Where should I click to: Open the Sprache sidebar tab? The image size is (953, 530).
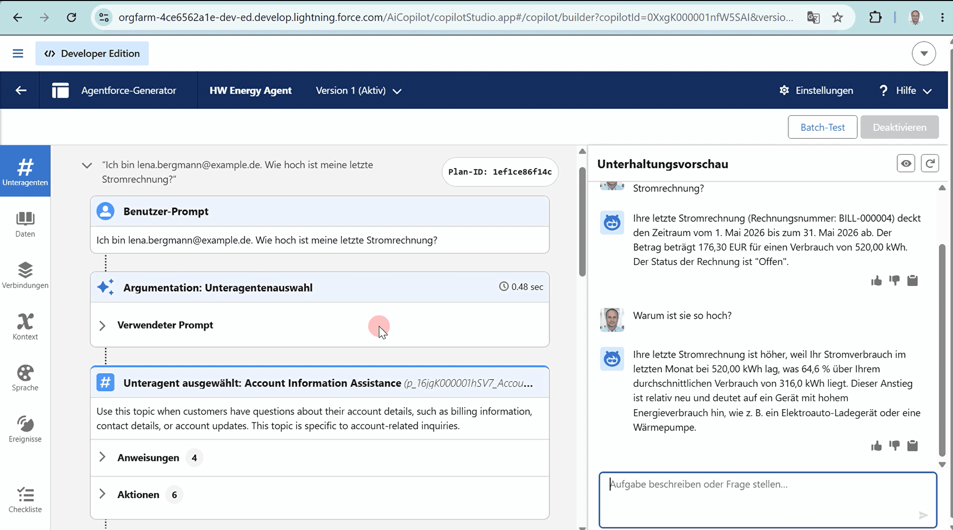pos(25,378)
